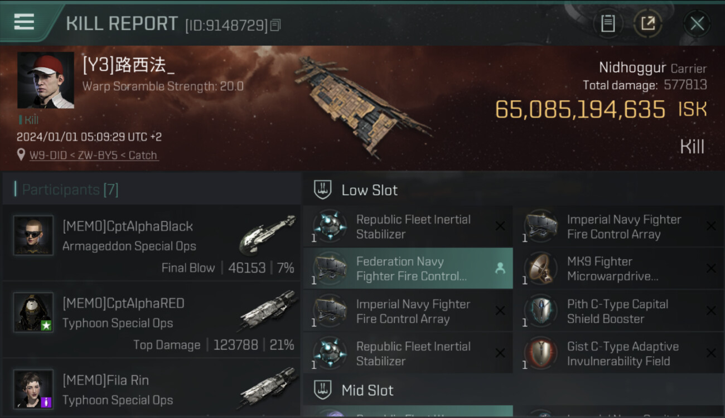Open Fila Rin's pilot portrait

[x=33, y=389]
